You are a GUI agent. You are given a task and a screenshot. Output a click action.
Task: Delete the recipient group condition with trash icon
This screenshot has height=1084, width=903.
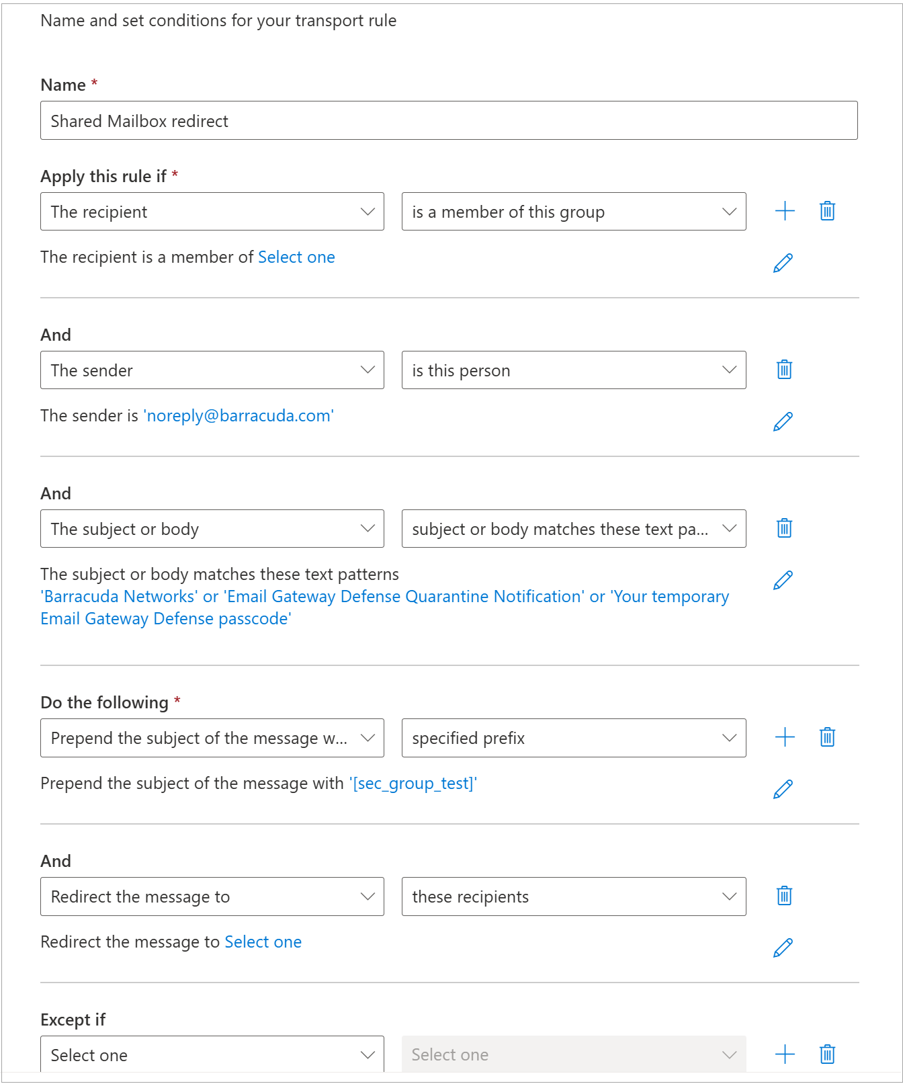click(x=827, y=212)
